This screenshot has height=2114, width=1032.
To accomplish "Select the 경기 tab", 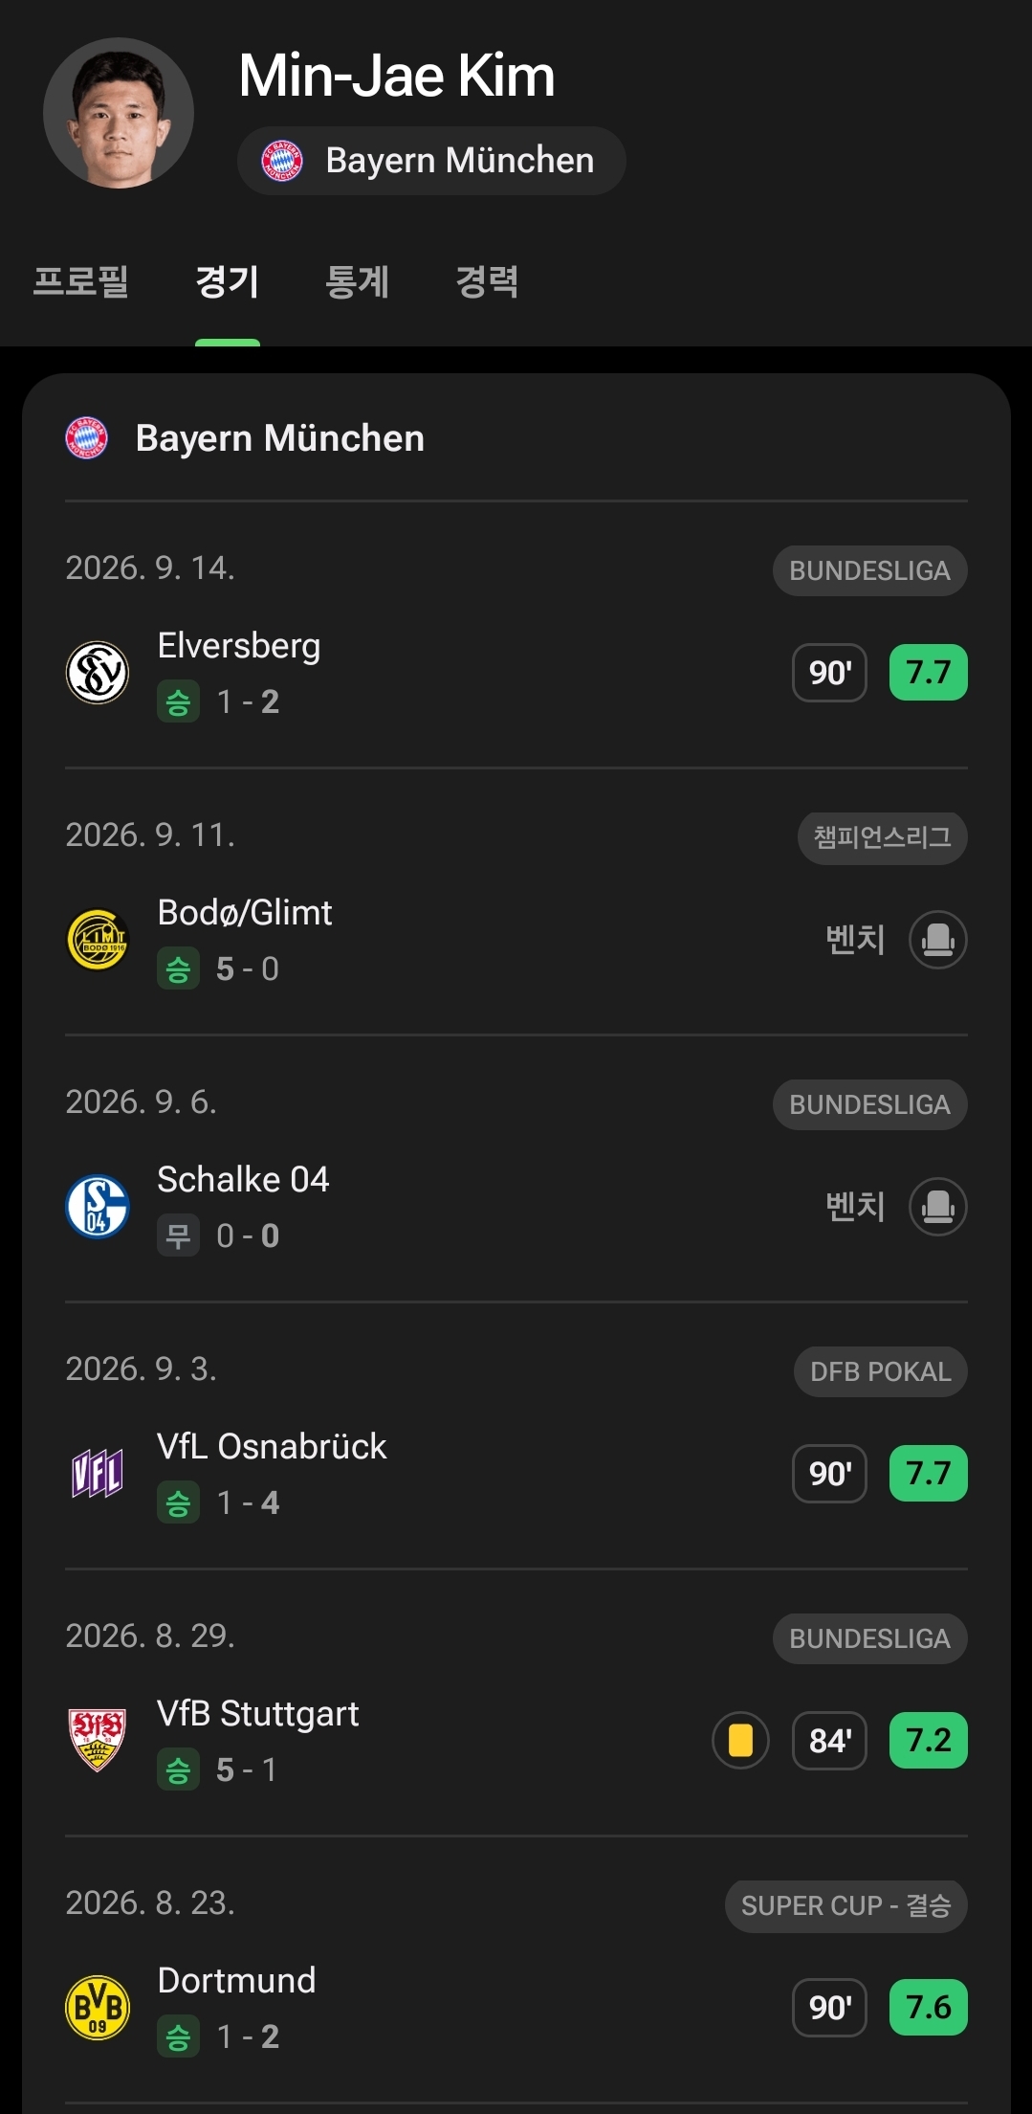I will pyautogui.click(x=228, y=281).
